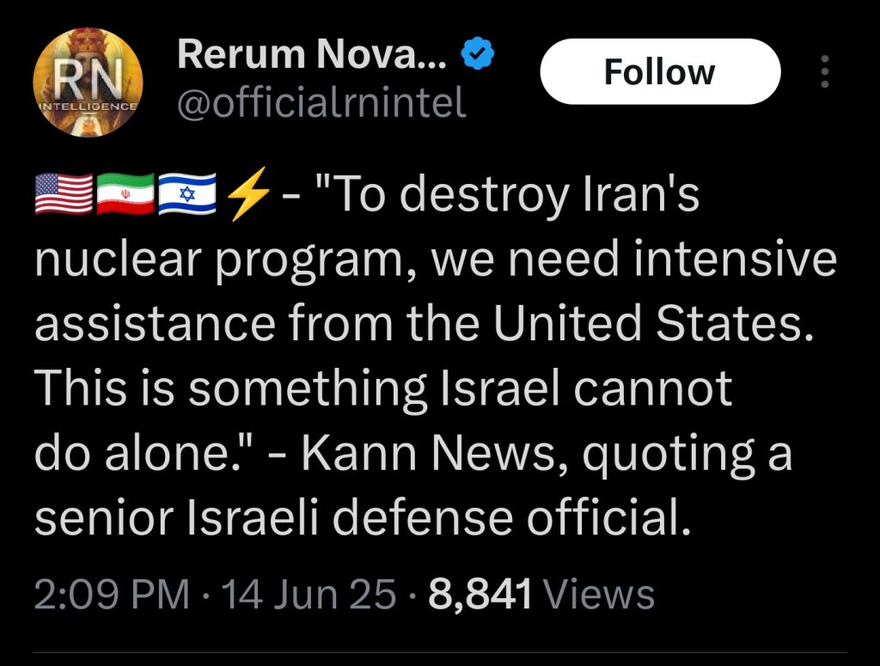The image size is (880, 666).
Task: Click 'senior Israeli defense official' text
Action: (x=364, y=517)
